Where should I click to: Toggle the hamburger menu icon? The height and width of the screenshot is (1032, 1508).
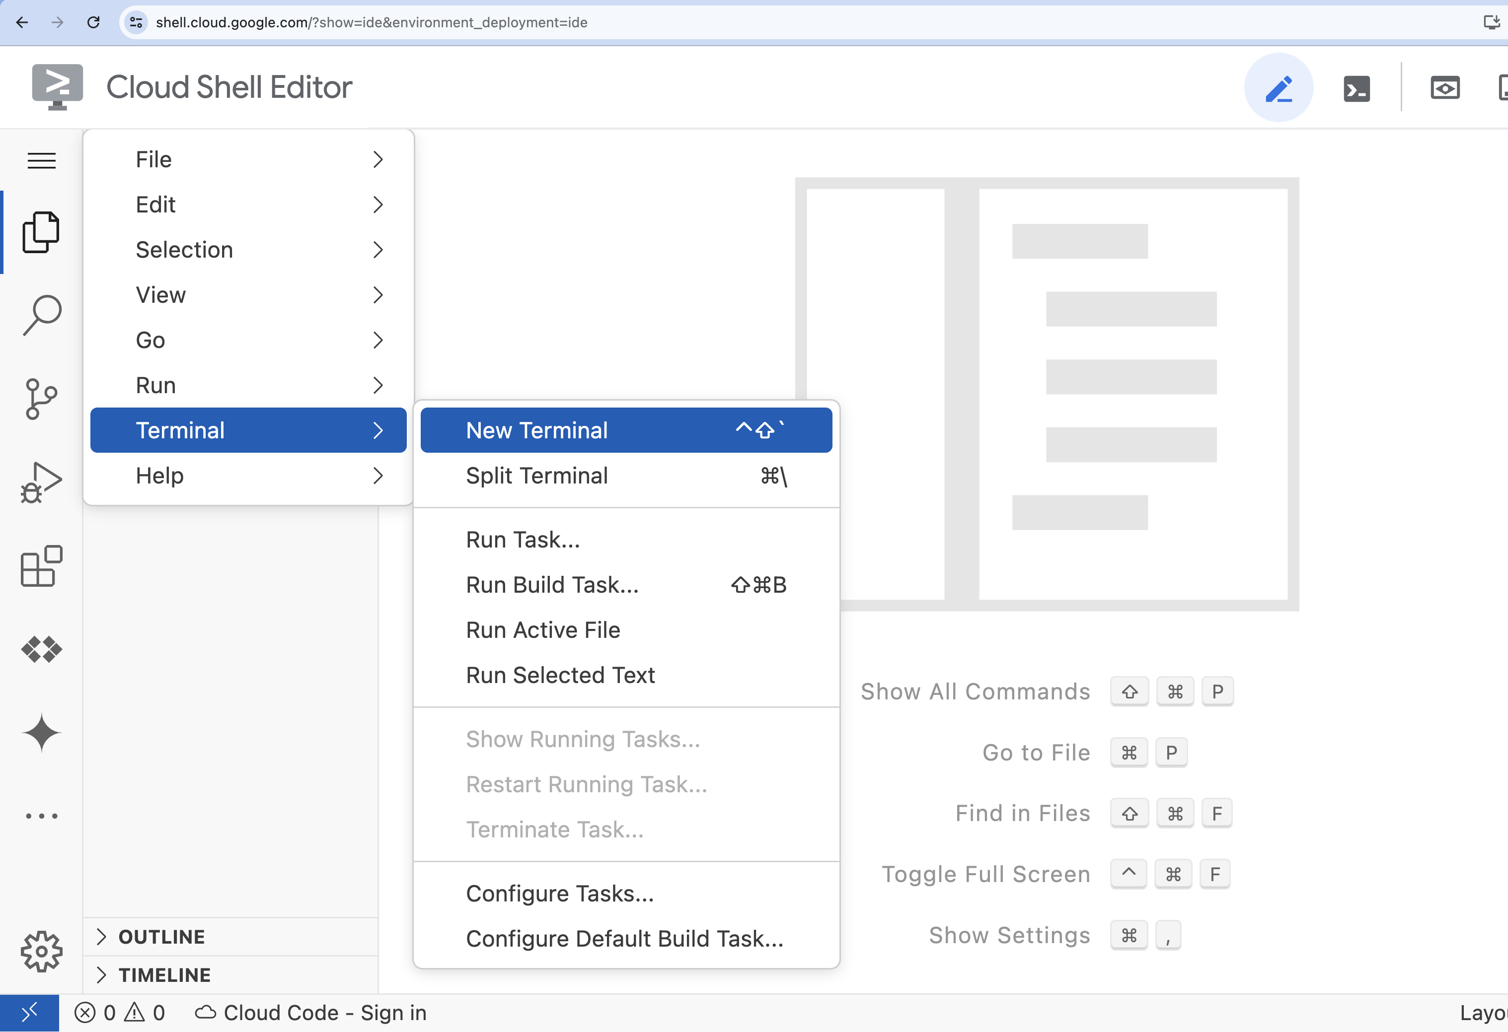(x=41, y=160)
